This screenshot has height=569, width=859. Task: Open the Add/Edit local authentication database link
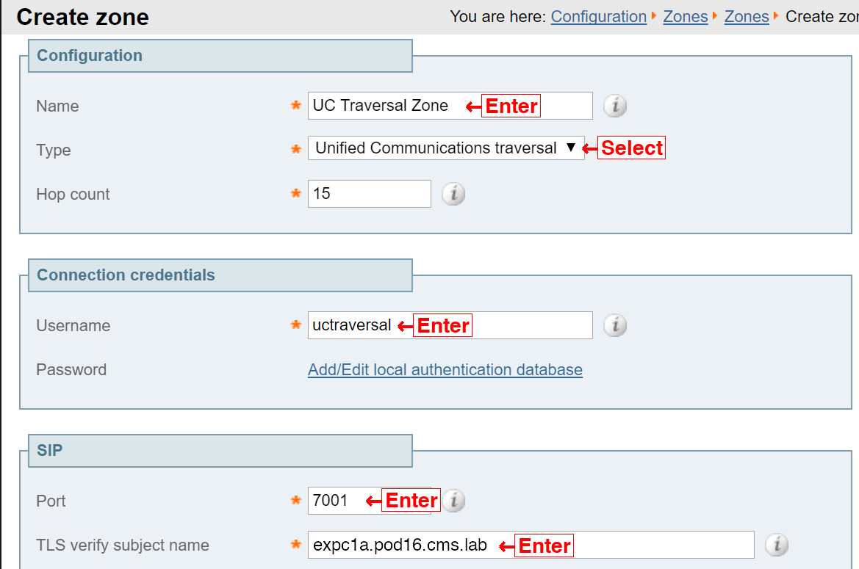coord(445,370)
